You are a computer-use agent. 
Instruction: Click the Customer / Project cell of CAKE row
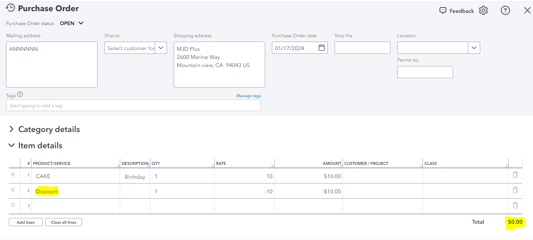click(383, 176)
